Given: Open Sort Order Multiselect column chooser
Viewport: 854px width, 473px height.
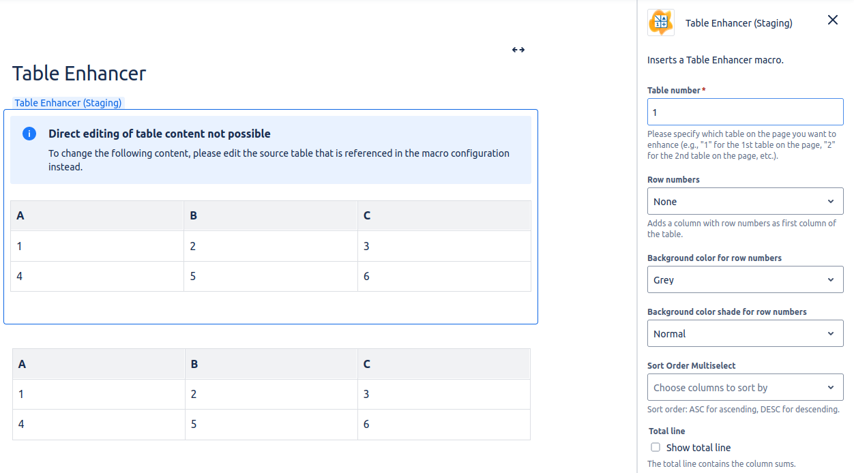Looking at the screenshot, I should [x=745, y=388].
